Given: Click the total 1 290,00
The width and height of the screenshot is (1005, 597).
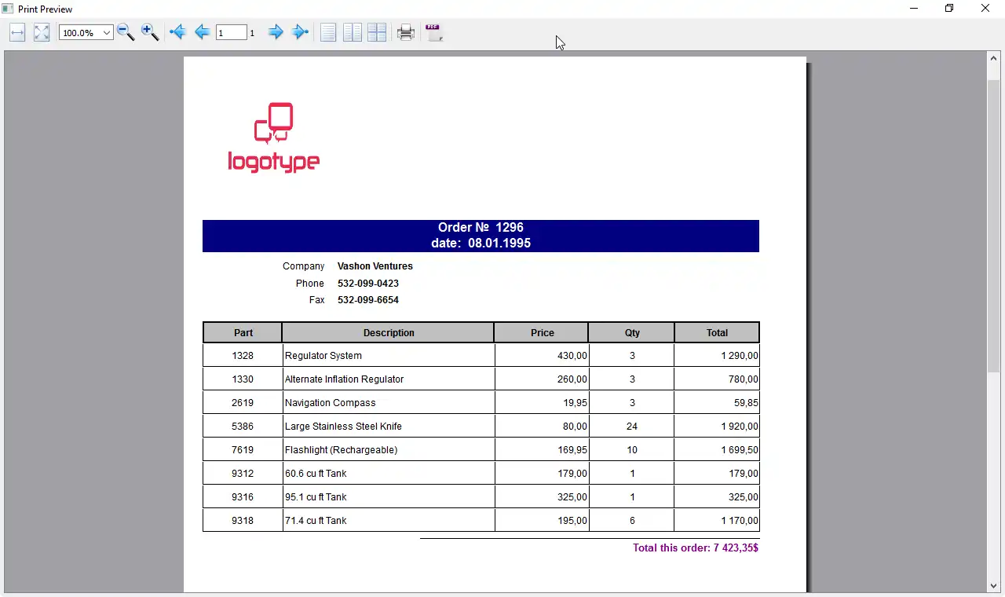Looking at the screenshot, I should [740, 356].
